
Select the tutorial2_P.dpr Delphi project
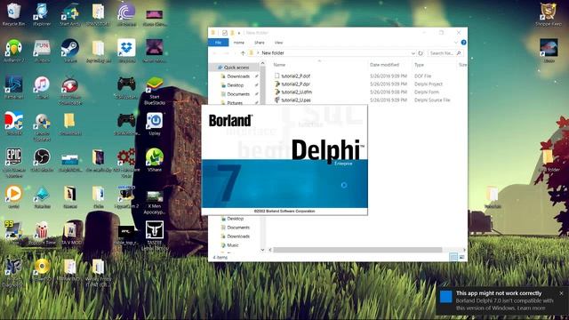(x=295, y=84)
